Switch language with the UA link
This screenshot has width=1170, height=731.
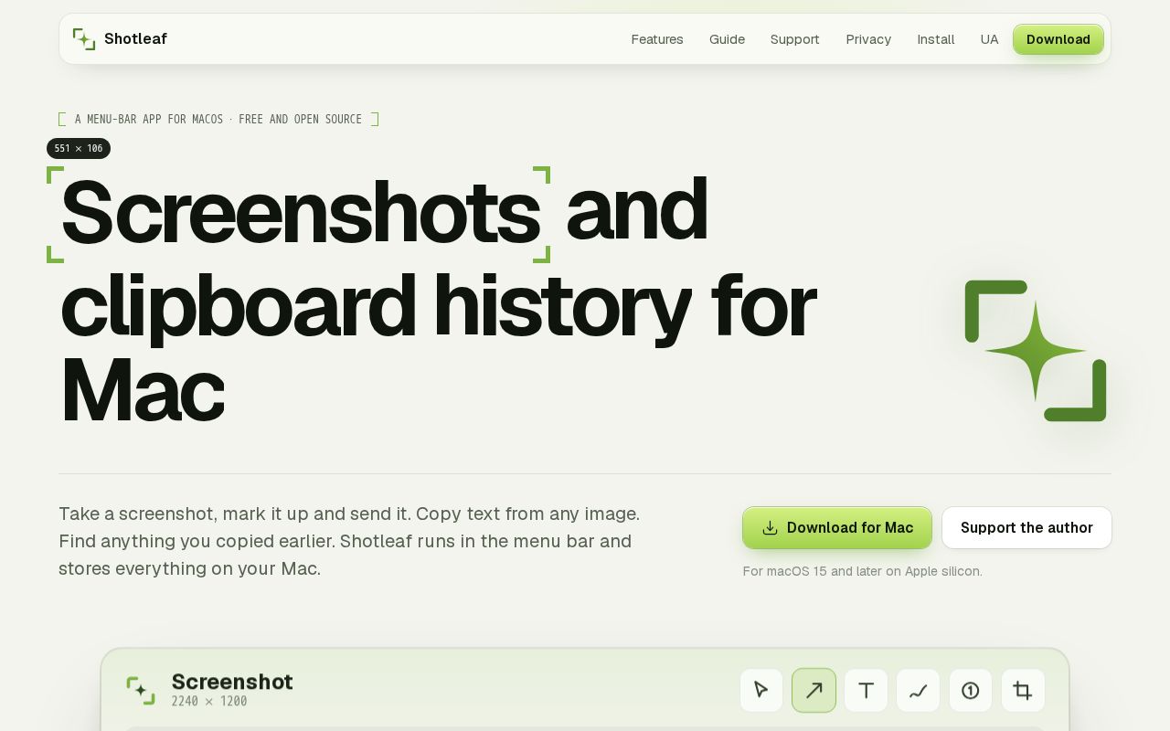(989, 39)
